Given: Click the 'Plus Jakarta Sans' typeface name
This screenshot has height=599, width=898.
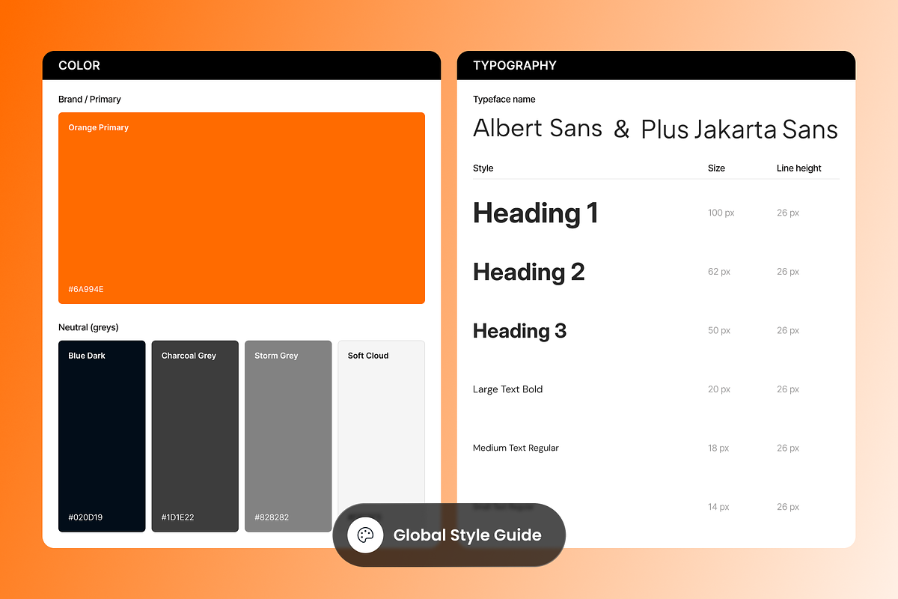Looking at the screenshot, I should (739, 130).
